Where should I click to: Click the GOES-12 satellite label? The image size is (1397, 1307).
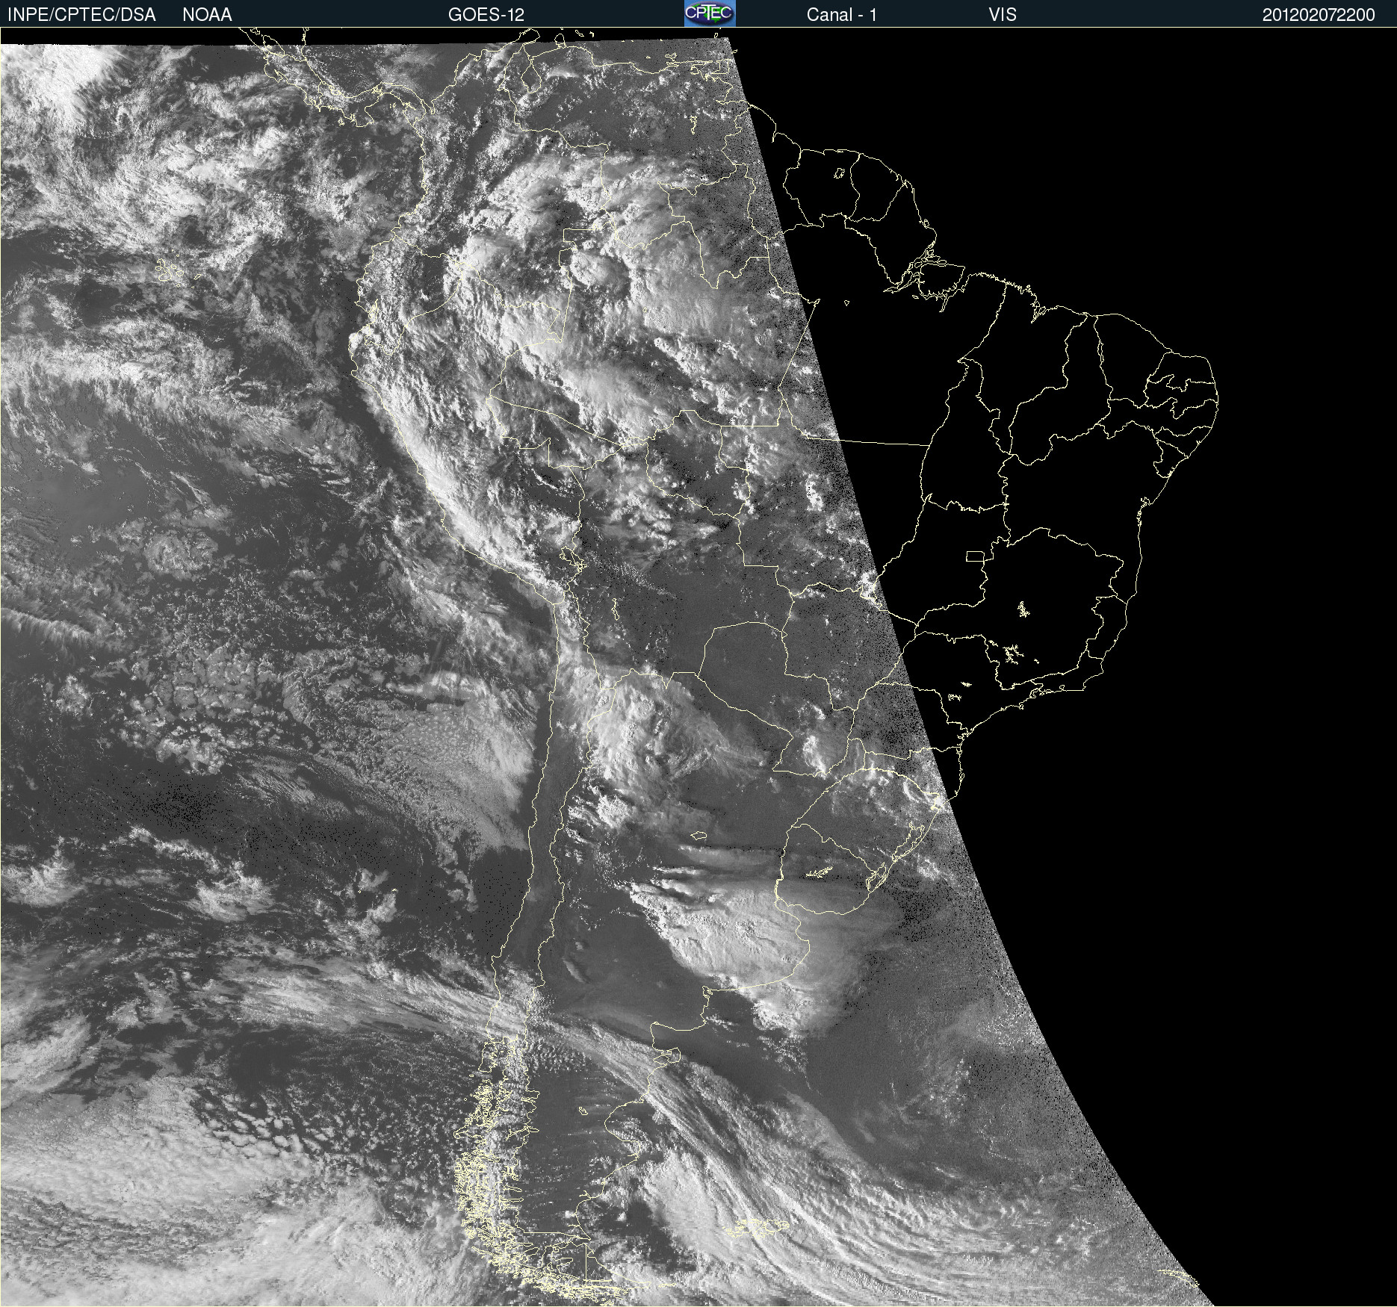pyautogui.click(x=486, y=15)
